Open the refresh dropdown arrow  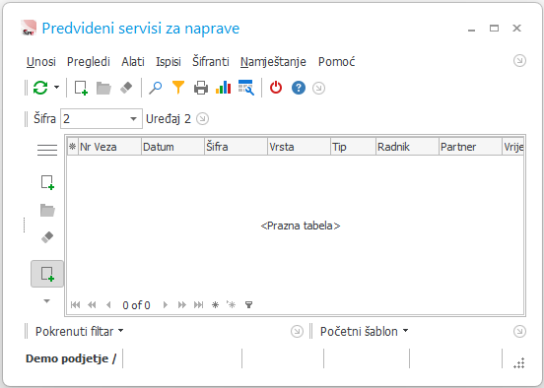point(56,88)
